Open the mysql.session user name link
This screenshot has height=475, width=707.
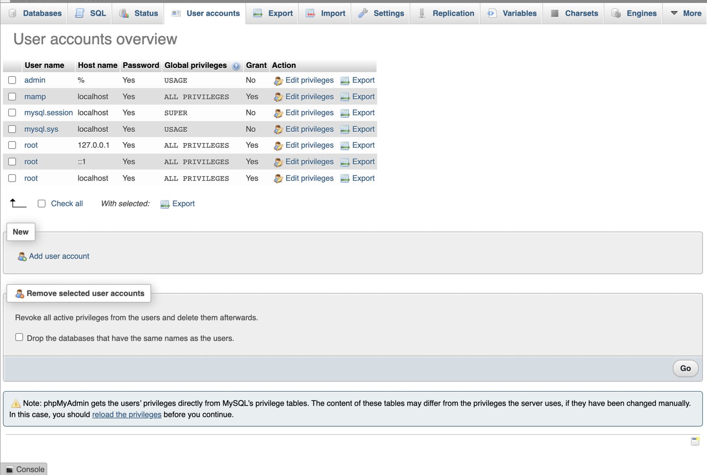49,113
